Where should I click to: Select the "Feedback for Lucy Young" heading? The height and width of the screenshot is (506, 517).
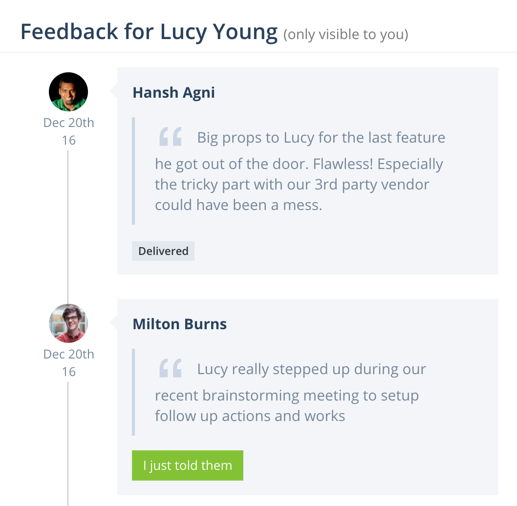[x=149, y=32]
